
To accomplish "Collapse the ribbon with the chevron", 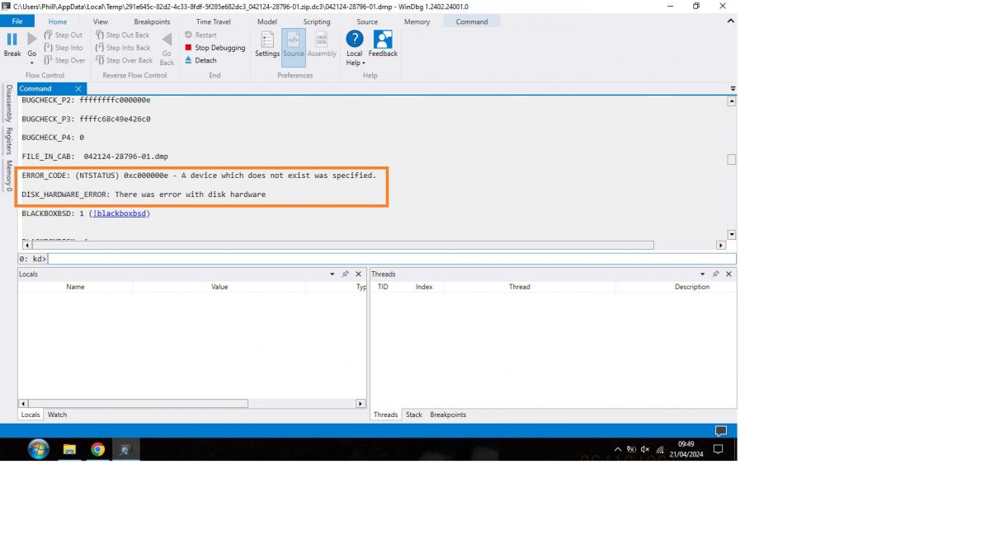I will (730, 21).
